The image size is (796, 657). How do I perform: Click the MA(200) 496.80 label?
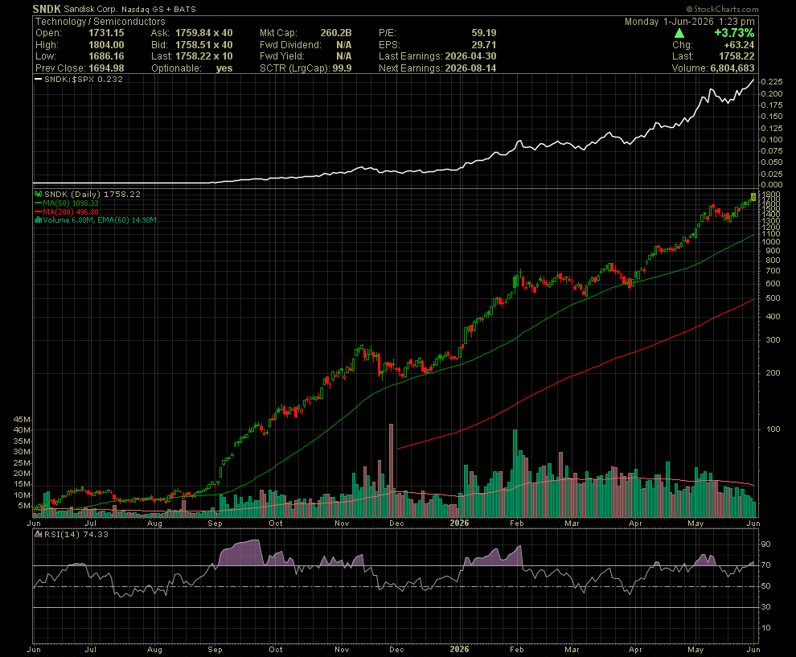pos(71,211)
